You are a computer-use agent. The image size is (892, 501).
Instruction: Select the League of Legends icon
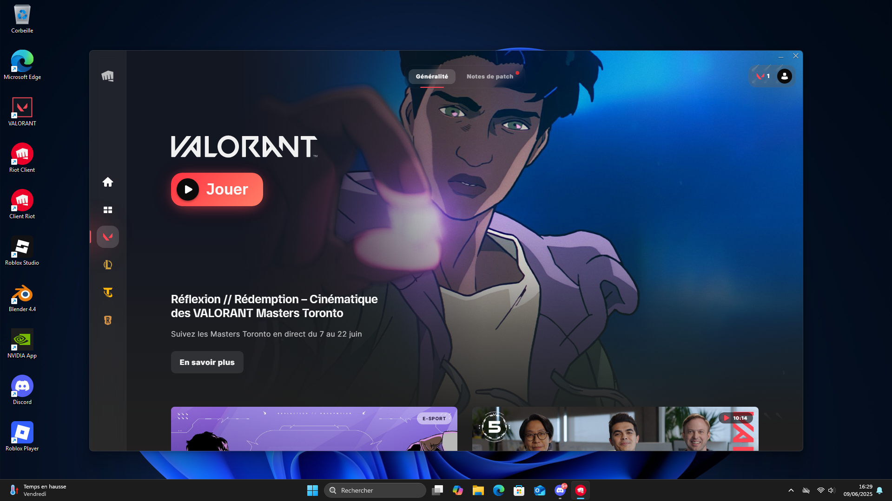[x=108, y=265]
